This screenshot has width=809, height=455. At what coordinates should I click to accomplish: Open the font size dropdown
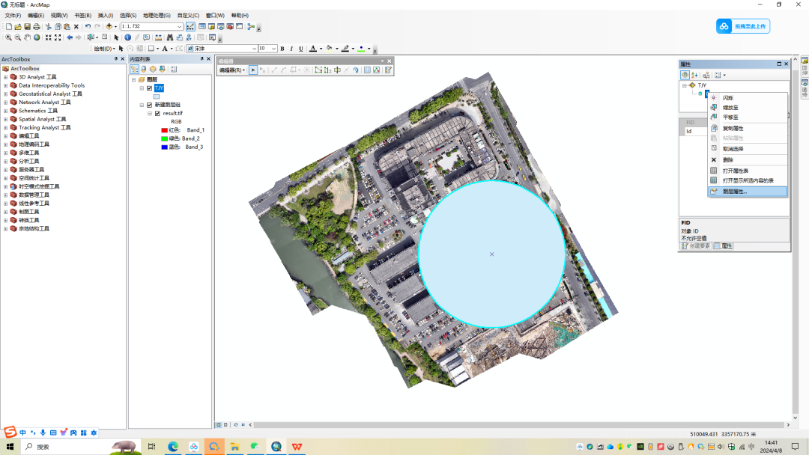[x=273, y=49]
